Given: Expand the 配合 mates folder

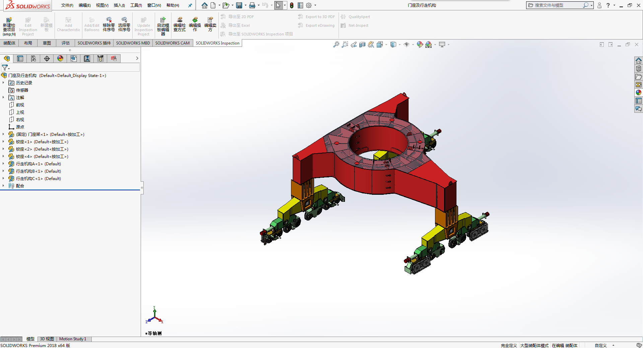Looking at the screenshot, I should (3, 186).
